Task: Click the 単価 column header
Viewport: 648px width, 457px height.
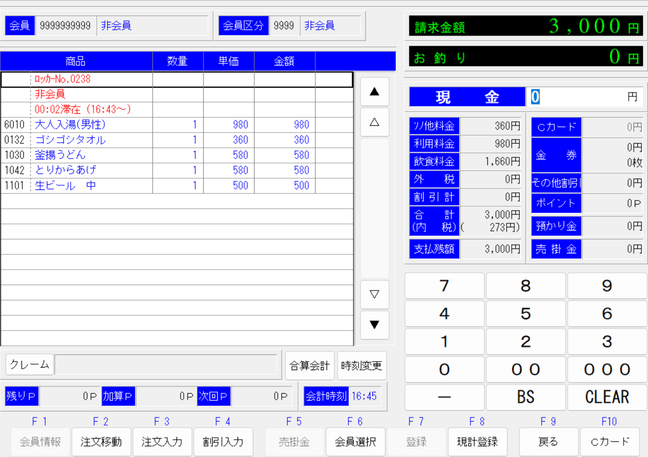Action: coord(229,61)
